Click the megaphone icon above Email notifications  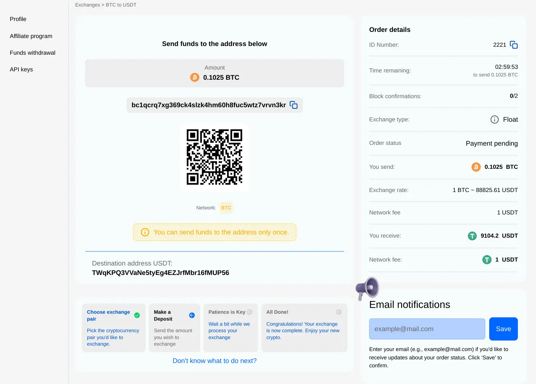pyautogui.click(x=367, y=288)
